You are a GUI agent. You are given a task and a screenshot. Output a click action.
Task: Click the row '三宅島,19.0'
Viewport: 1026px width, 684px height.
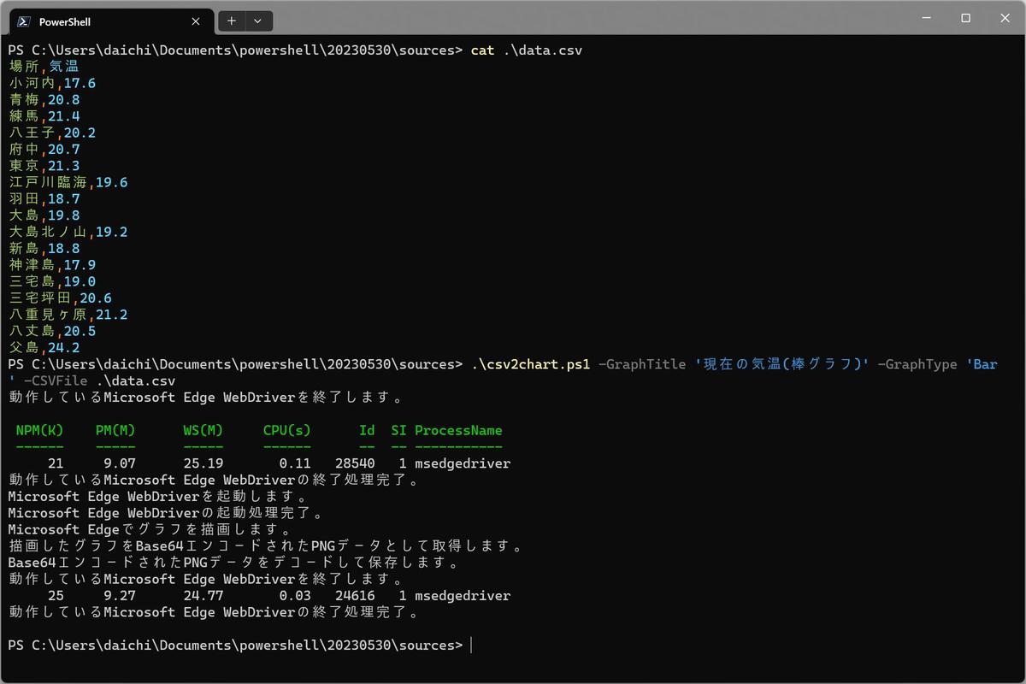52,281
